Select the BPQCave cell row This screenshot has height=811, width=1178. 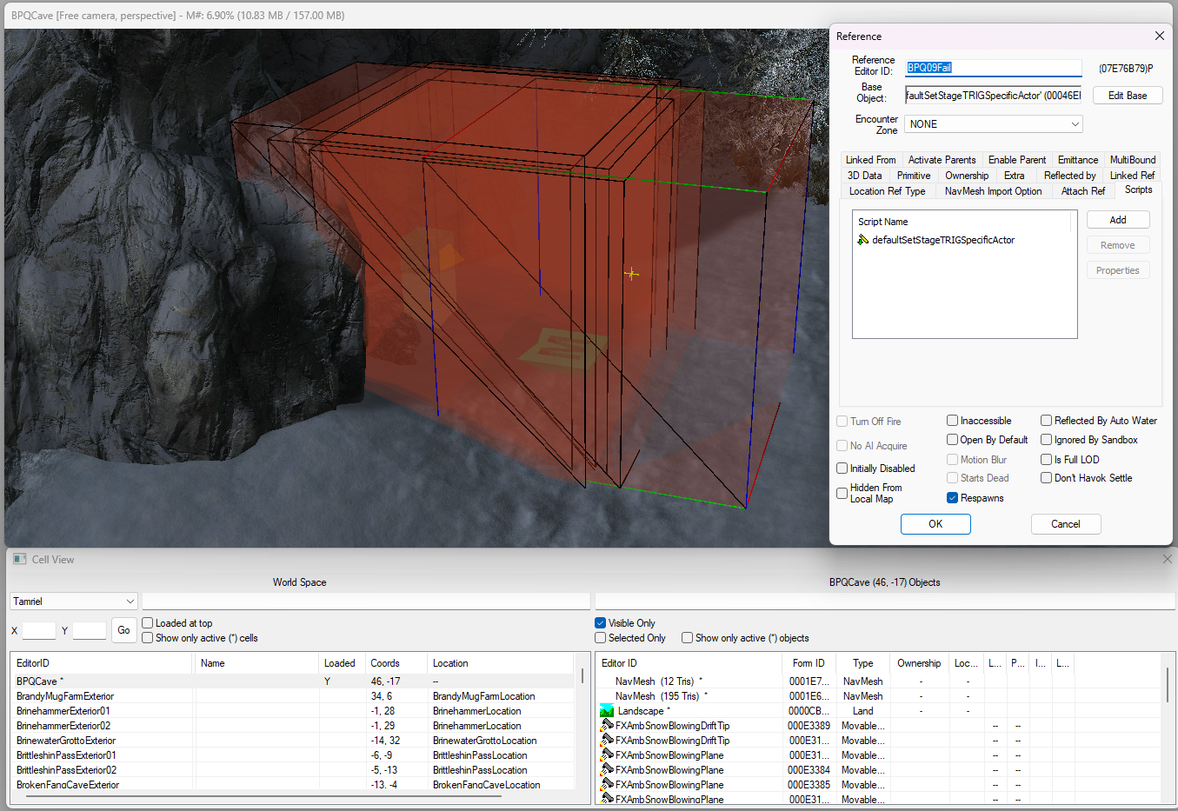tap(292, 681)
